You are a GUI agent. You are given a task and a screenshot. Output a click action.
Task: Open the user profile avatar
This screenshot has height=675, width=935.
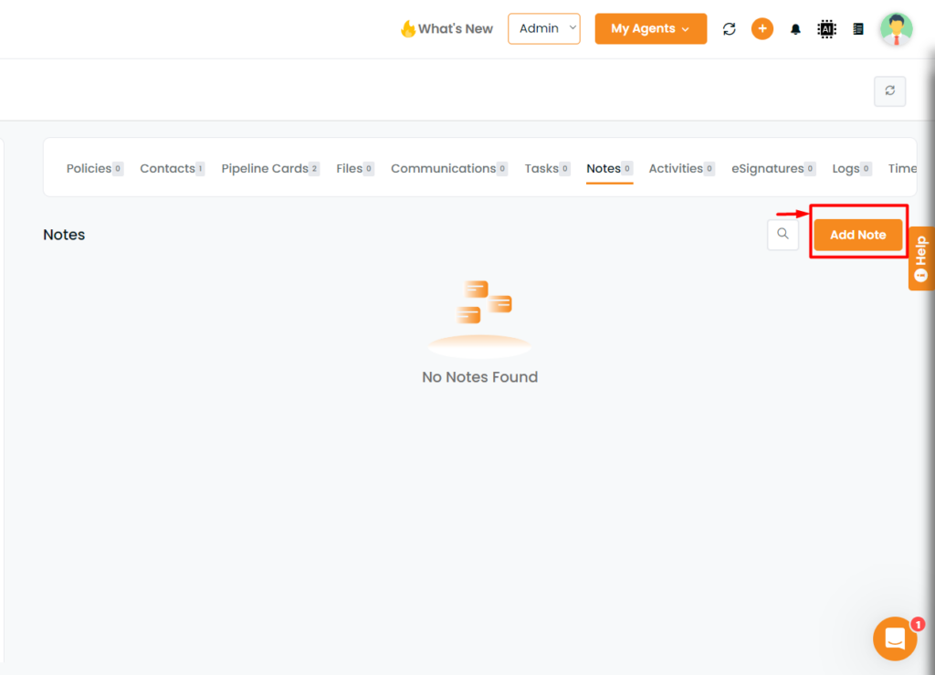tap(897, 28)
